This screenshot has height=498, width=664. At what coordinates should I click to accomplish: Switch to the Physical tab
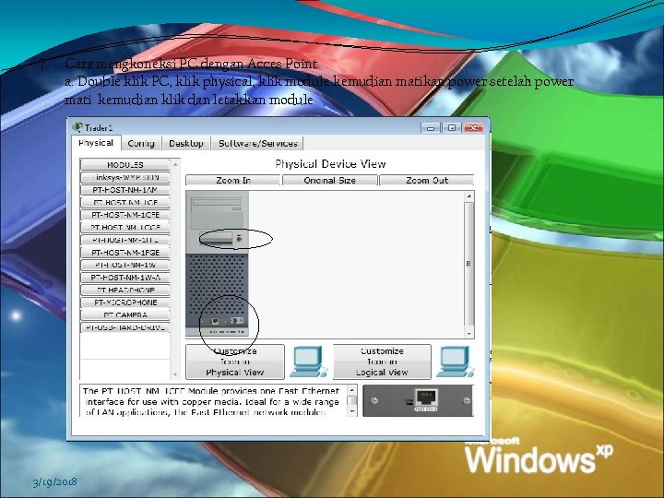click(96, 143)
